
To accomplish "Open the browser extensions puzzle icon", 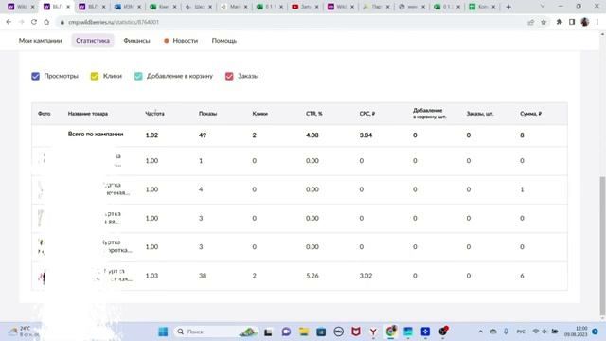I will (x=560, y=22).
